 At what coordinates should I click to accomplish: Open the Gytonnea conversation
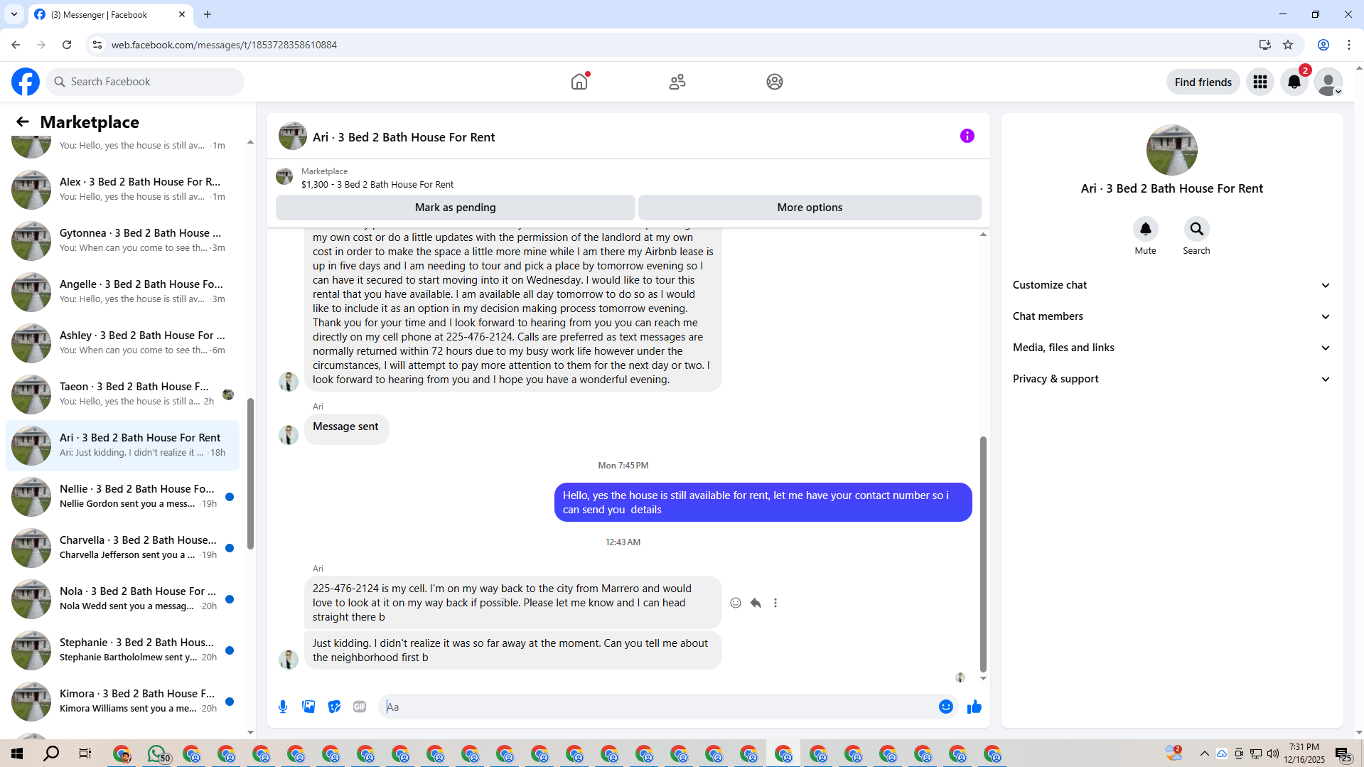click(x=122, y=240)
